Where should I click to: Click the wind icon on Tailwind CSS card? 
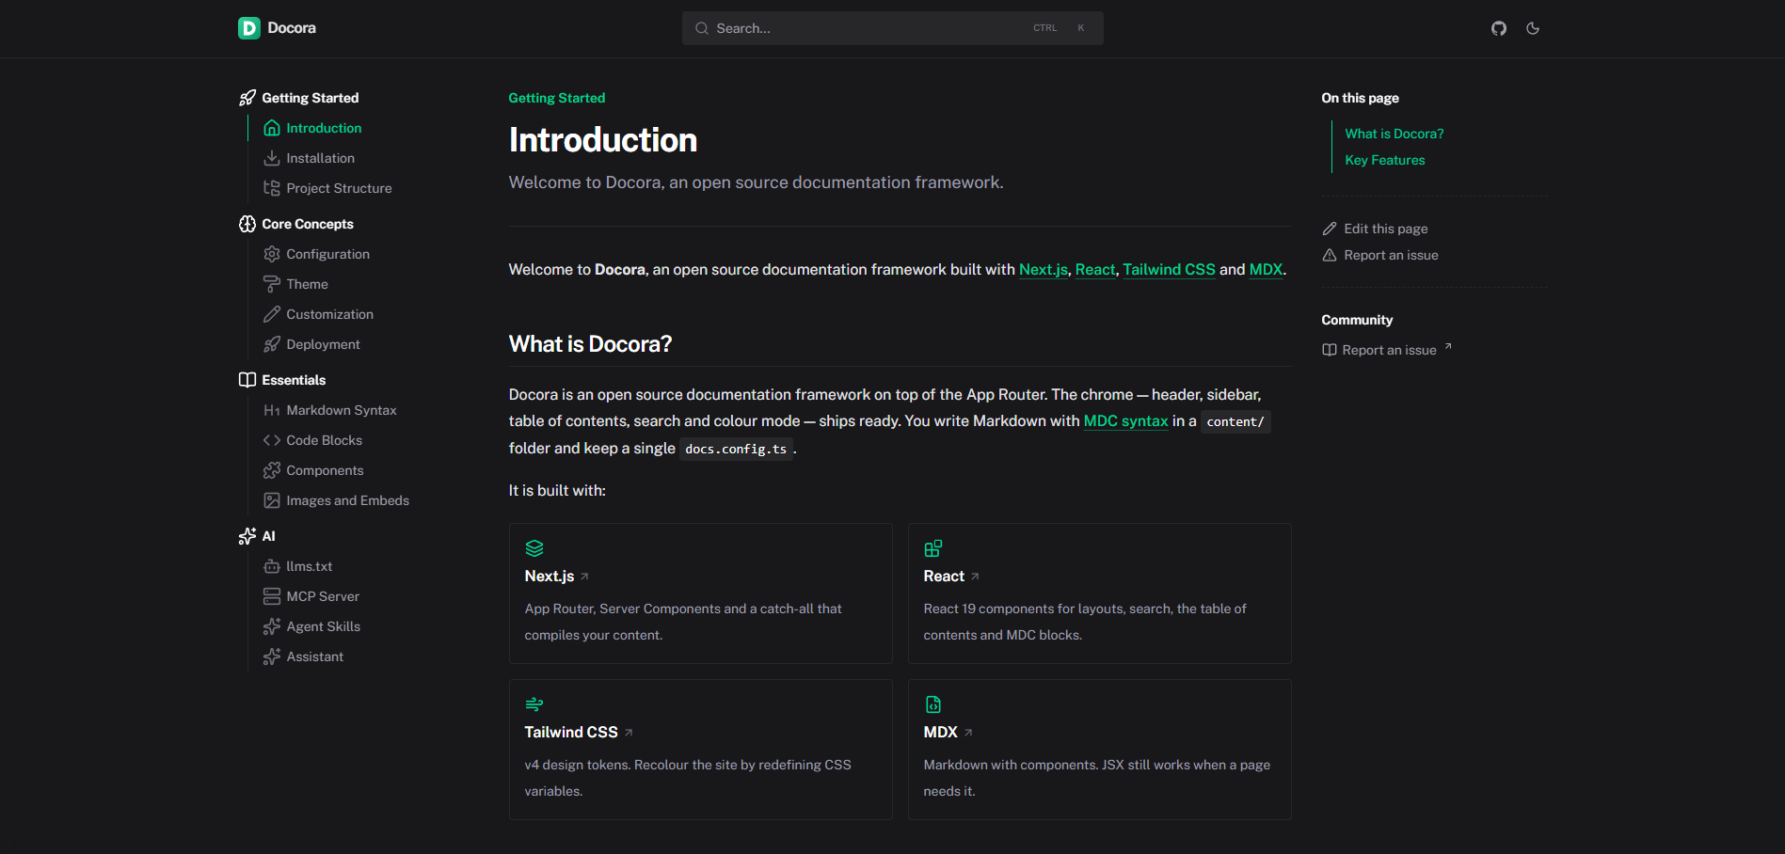(534, 704)
